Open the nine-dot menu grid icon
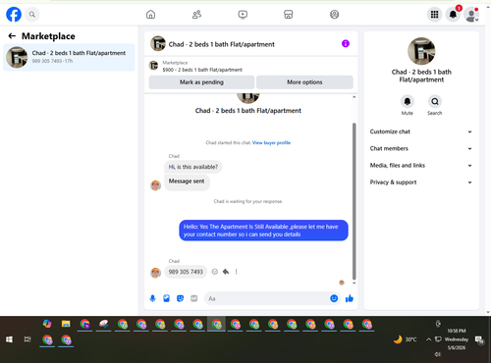Image resolution: width=491 pixels, height=363 pixels. pyautogui.click(x=434, y=15)
